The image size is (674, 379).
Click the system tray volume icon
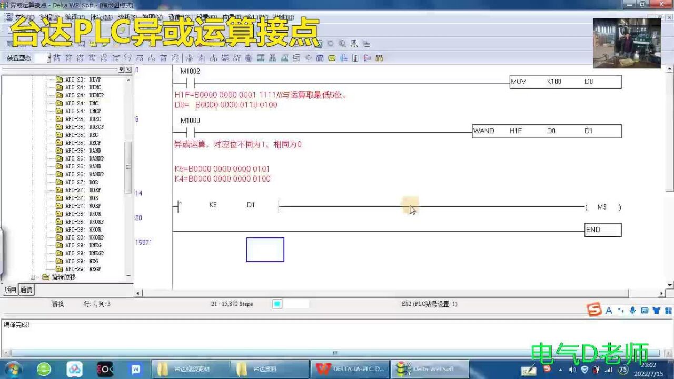point(572,370)
